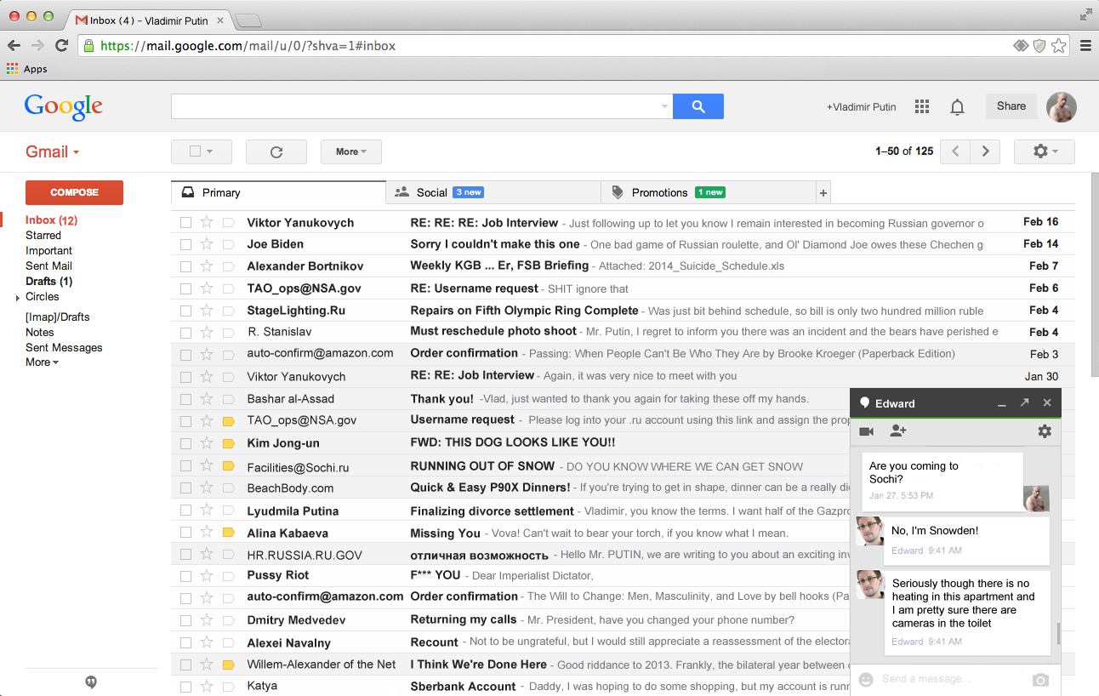This screenshot has width=1099, height=696.
Task: Open Edward chat settings gear
Action: [x=1045, y=431]
